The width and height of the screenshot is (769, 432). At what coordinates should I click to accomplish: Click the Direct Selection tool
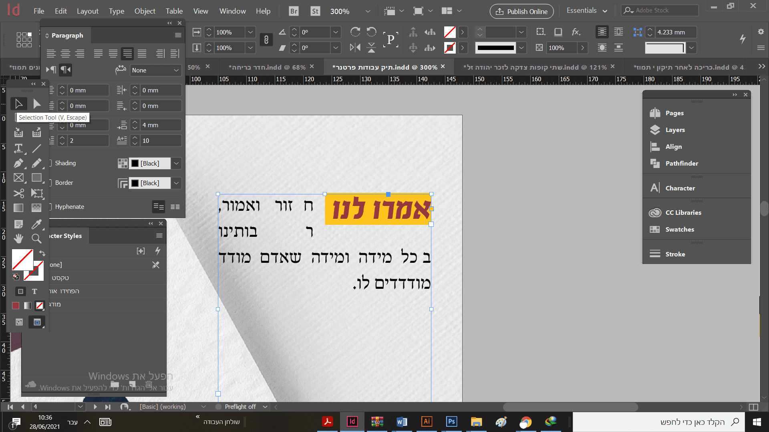tap(37, 104)
